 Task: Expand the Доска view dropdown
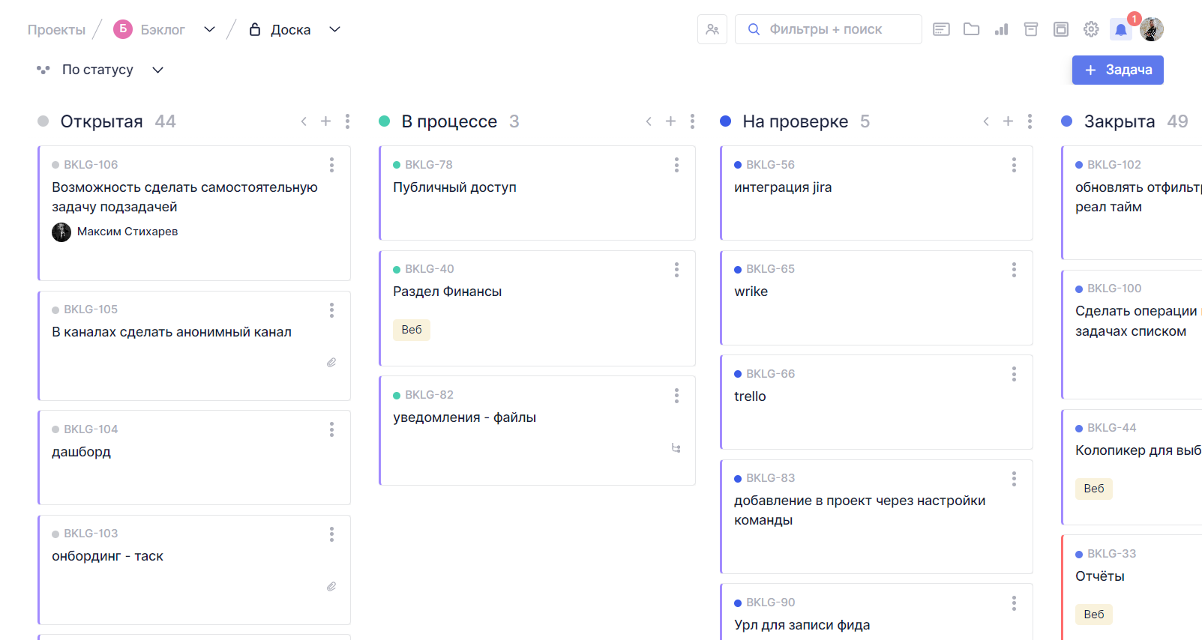(334, 29)
